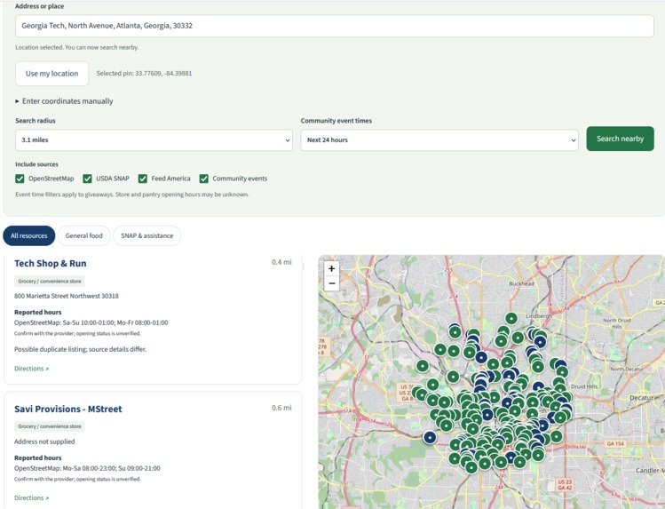The height and width of the screenshot is (509, 665).
Task: Toggle the OpenStreetMap source checkbox
Action: [x=20, y=179]
